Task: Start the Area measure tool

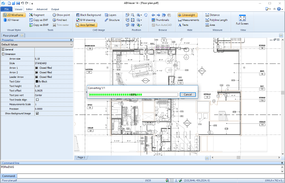Action: (210, 25)
